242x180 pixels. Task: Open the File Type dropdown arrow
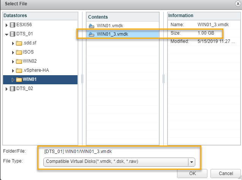point(191,161)
